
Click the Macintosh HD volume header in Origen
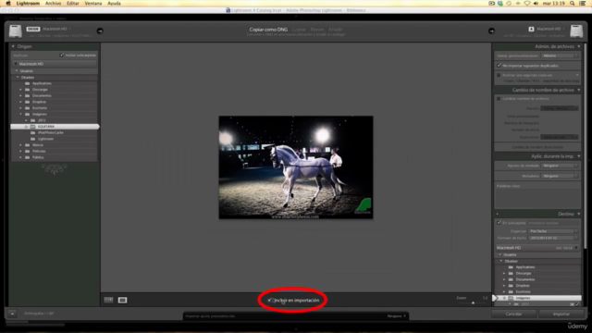(55, 64)
